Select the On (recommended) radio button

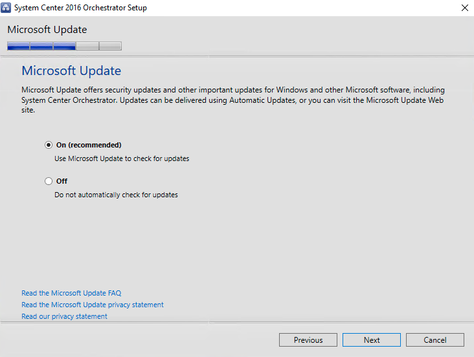click(x=49, y=145)
